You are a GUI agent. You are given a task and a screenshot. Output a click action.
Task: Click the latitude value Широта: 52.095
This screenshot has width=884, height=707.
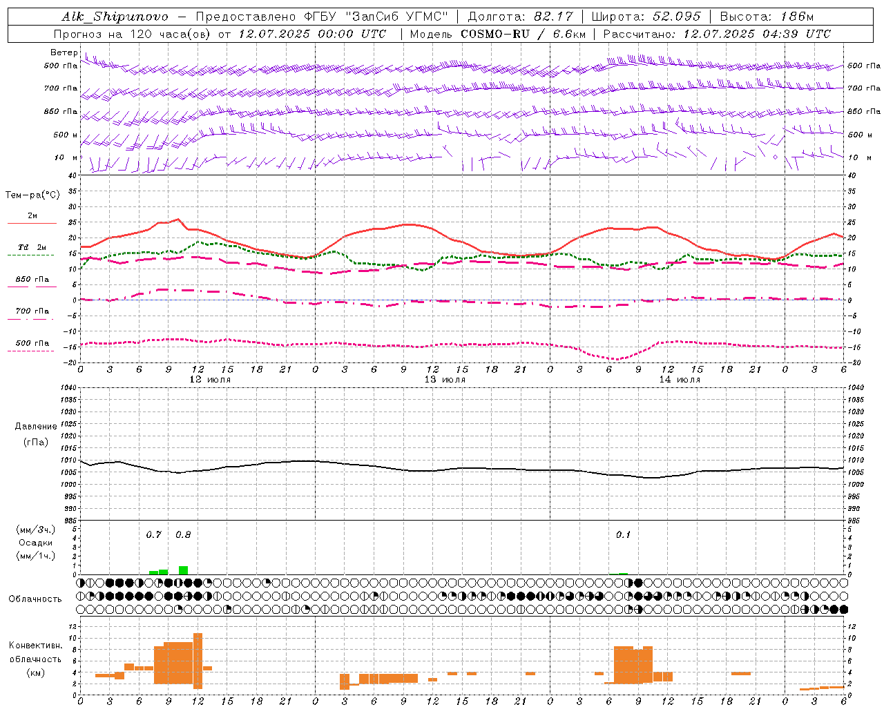click(646, 17)
